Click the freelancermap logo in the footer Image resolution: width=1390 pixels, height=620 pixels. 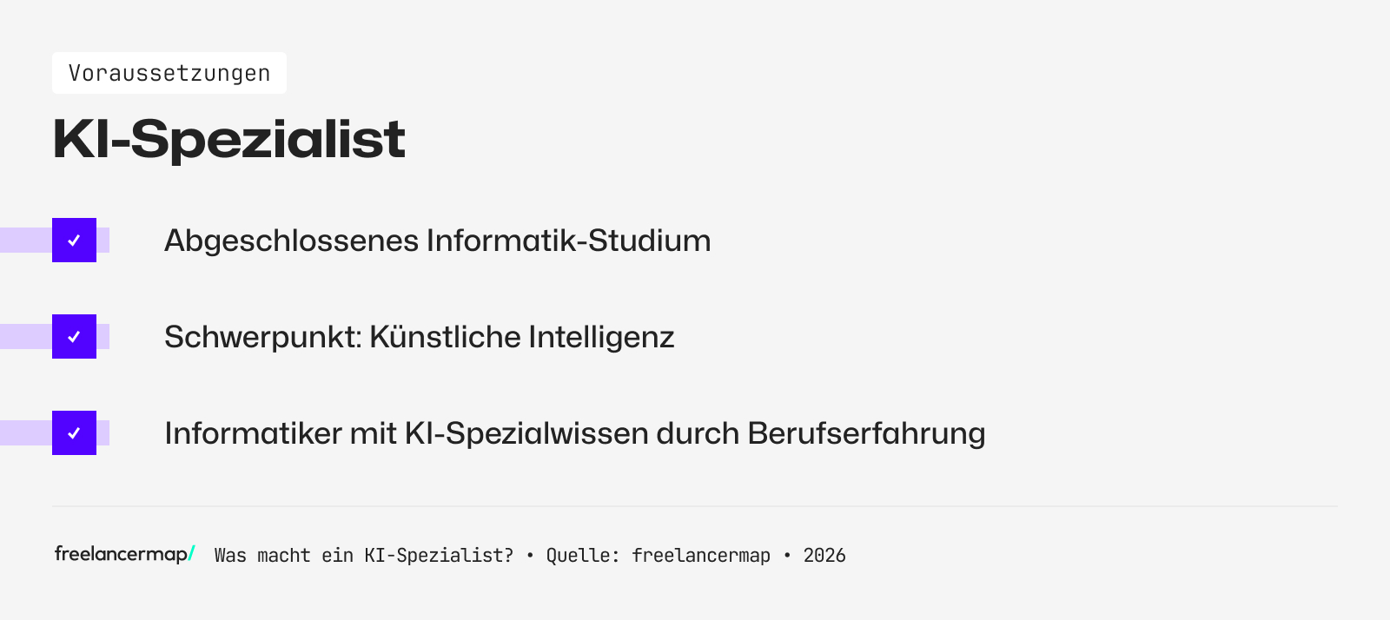coord(122,554)
